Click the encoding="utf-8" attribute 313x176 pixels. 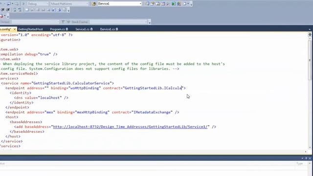[48, 35]
